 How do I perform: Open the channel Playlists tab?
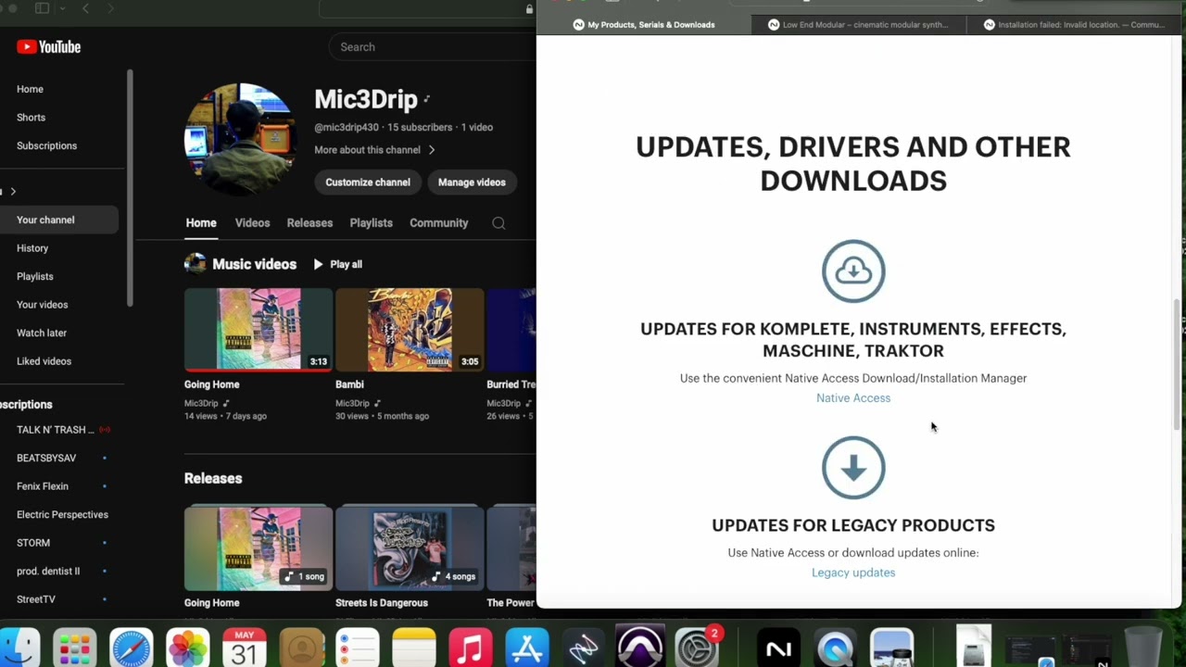(x=372, y=223)
